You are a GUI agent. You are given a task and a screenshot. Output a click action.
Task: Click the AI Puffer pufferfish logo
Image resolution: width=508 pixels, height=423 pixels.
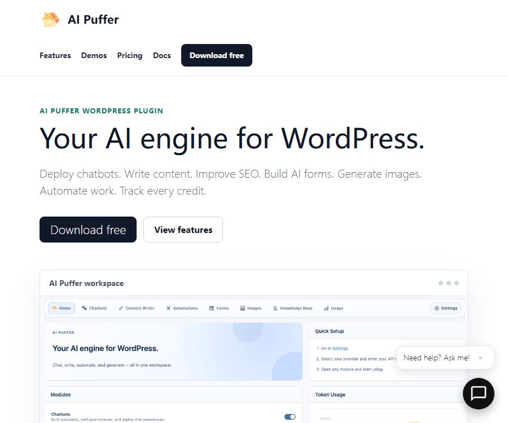click(x=50, y=19)
